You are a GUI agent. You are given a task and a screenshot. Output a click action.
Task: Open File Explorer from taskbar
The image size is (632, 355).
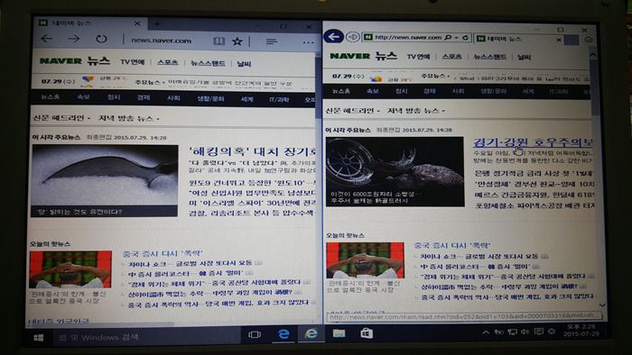coord(339,332)
